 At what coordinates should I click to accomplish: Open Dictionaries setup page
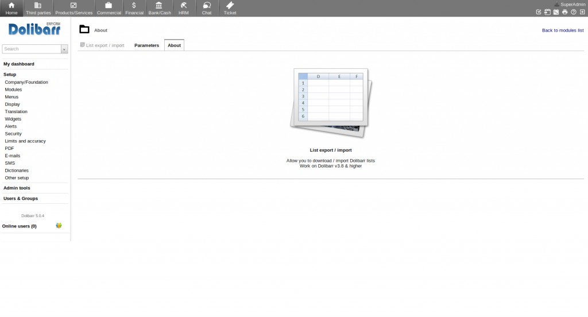tap(17, 171)
